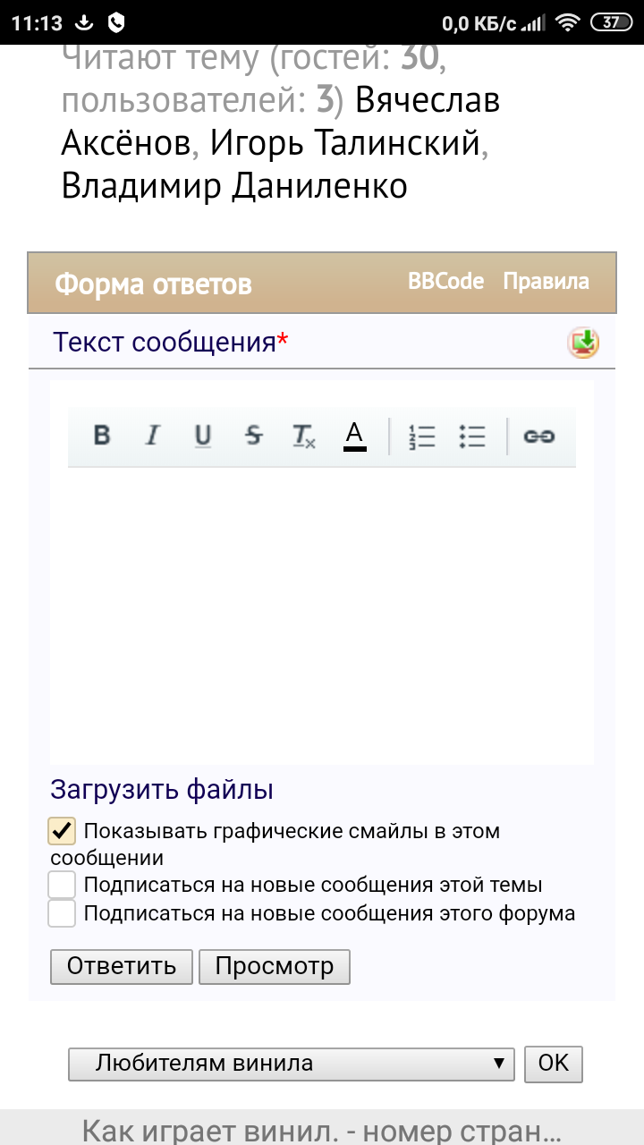Apply italic formatting in the editor toolbar

tap(153, 436)
